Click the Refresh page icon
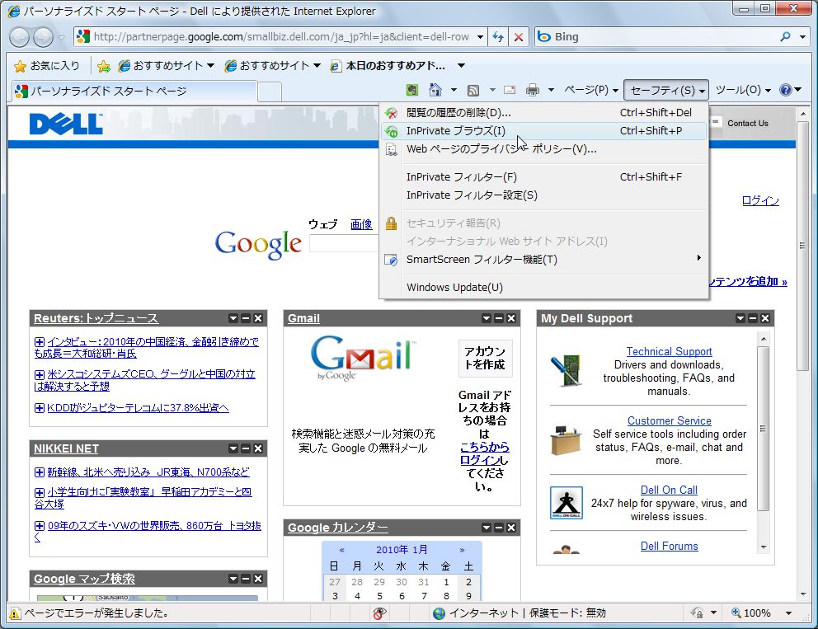Screen dimensions: 818x629 pyautogui.click(x=498, y=37)
